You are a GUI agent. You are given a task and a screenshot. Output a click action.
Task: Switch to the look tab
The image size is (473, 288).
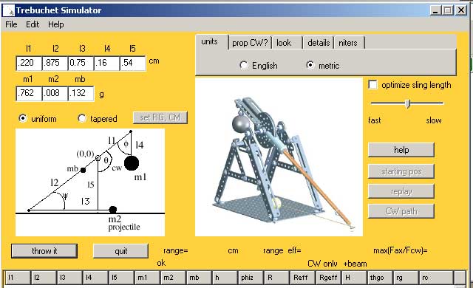tap(287, 43)
